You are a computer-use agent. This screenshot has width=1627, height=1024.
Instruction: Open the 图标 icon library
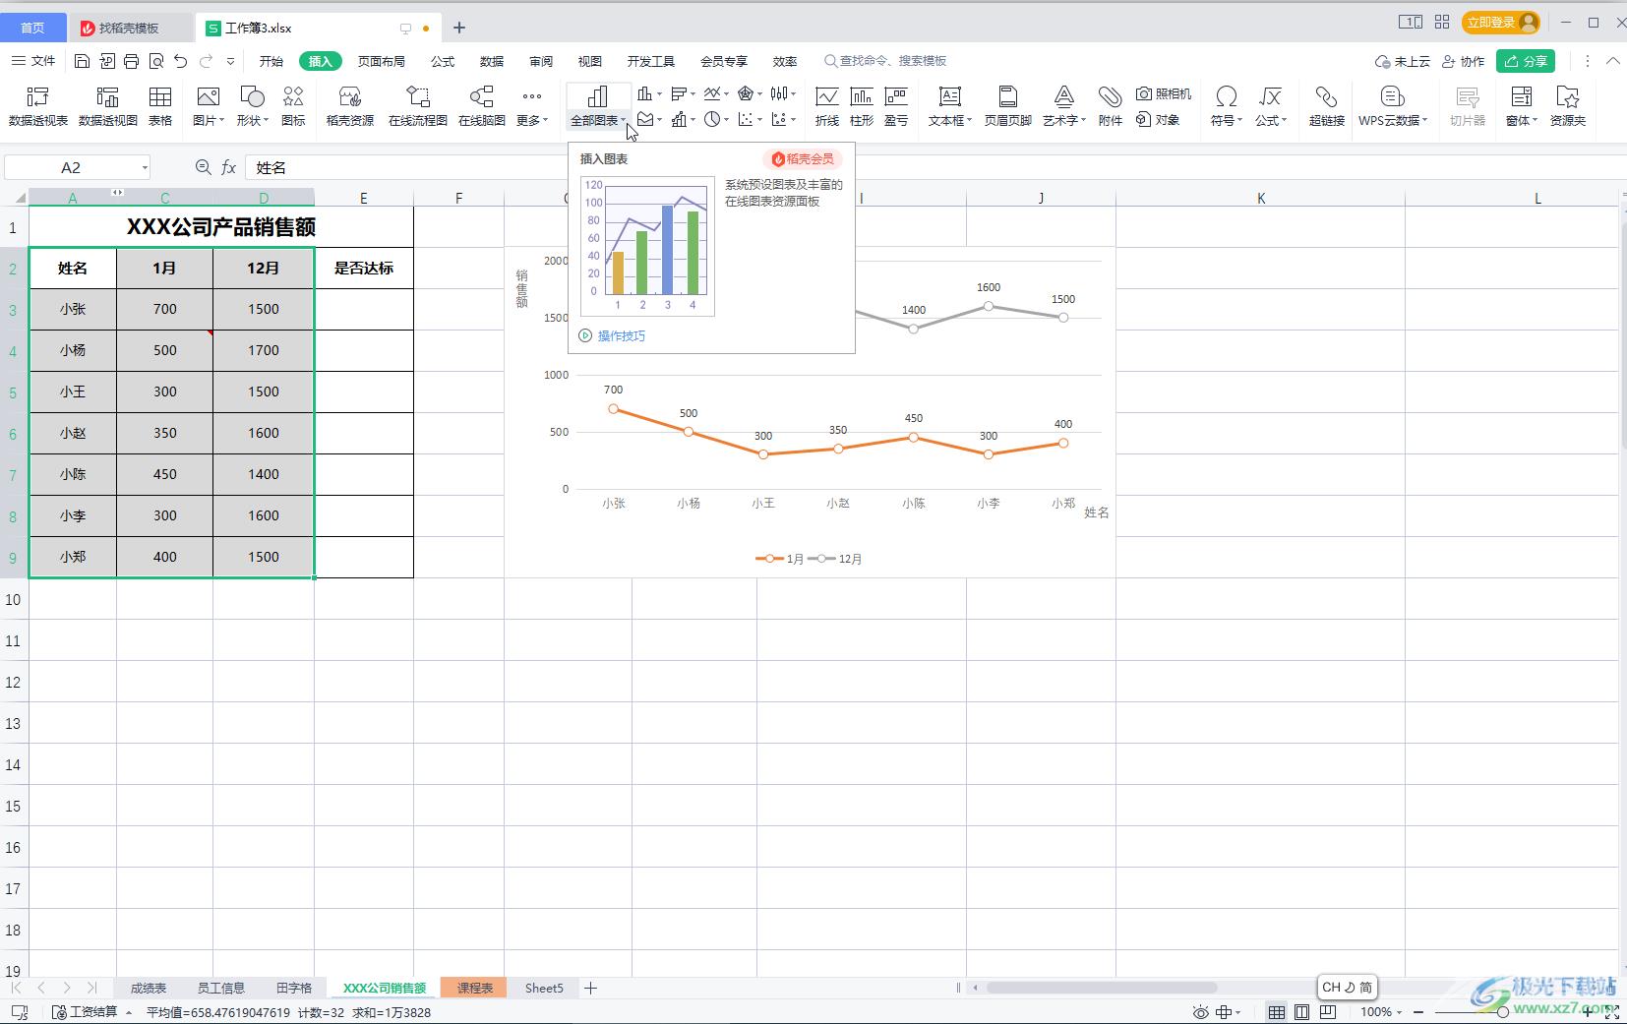pos(293,106)
